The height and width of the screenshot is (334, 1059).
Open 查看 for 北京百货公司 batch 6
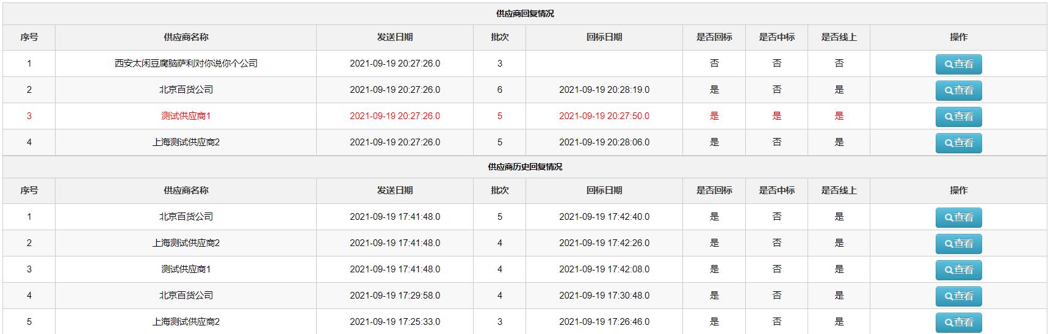958,90
